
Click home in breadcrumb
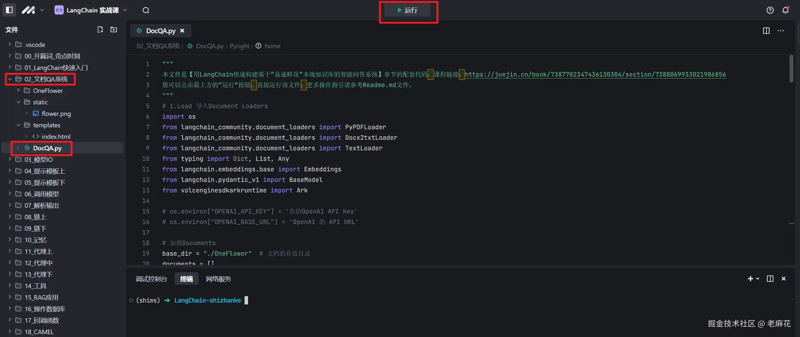pyautogui.click(x=272, y=46)
